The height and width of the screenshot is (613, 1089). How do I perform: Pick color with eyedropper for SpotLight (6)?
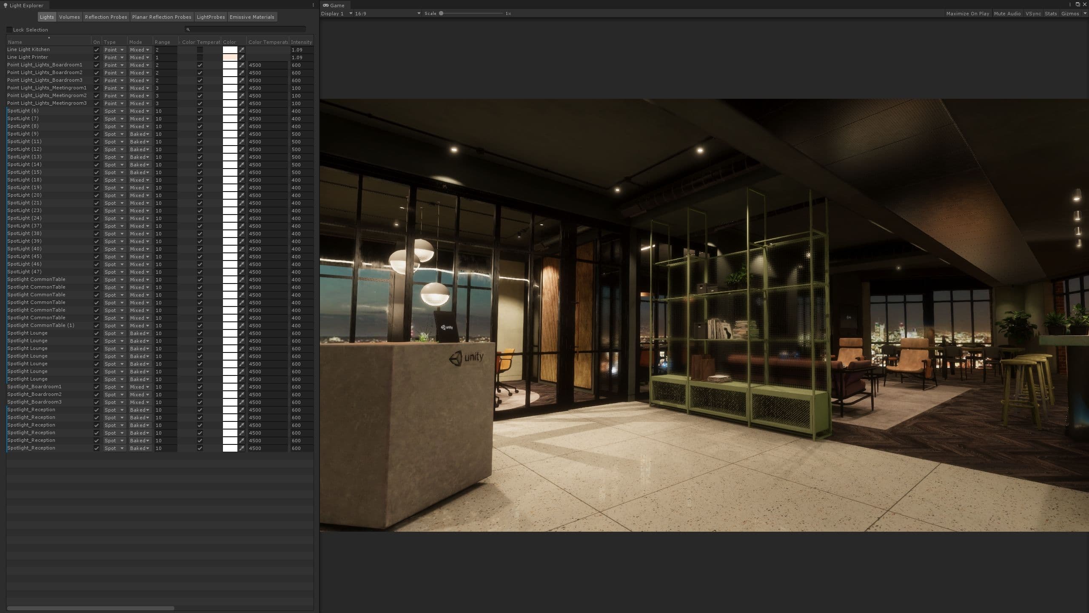242,111
